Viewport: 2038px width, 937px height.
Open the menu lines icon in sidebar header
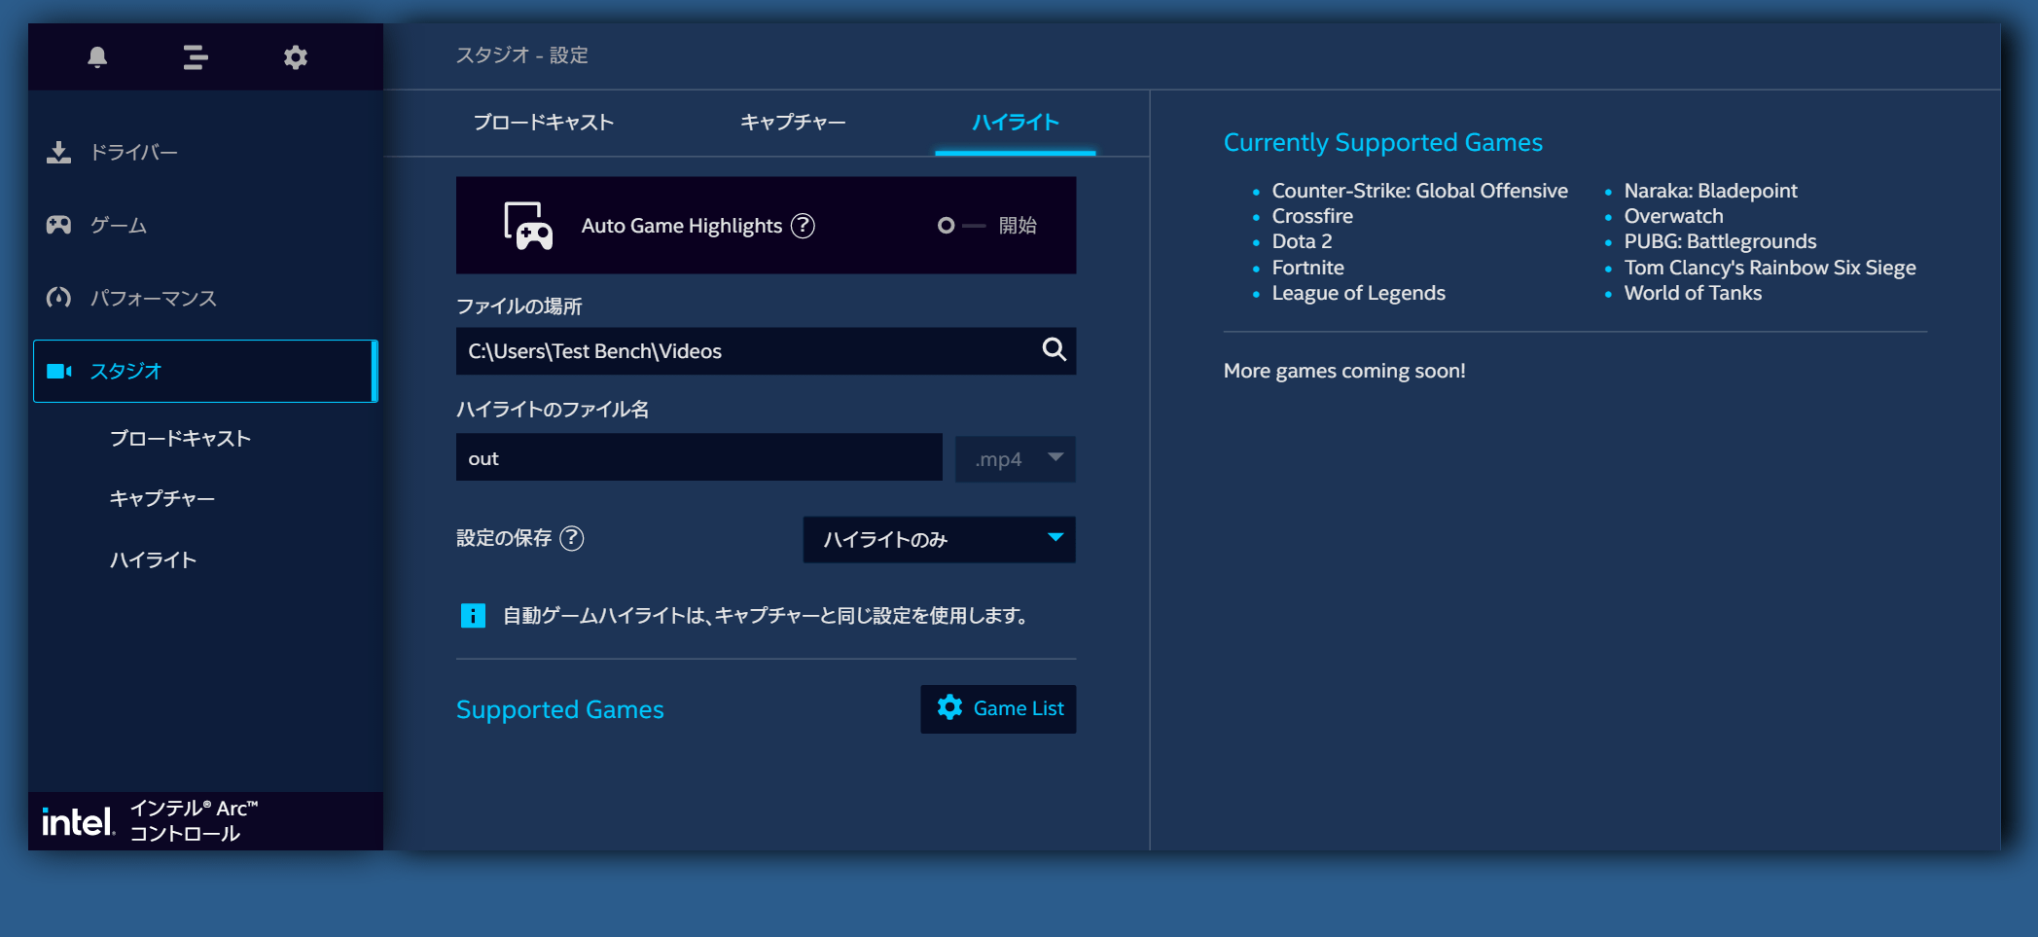(x=196, y=57)
